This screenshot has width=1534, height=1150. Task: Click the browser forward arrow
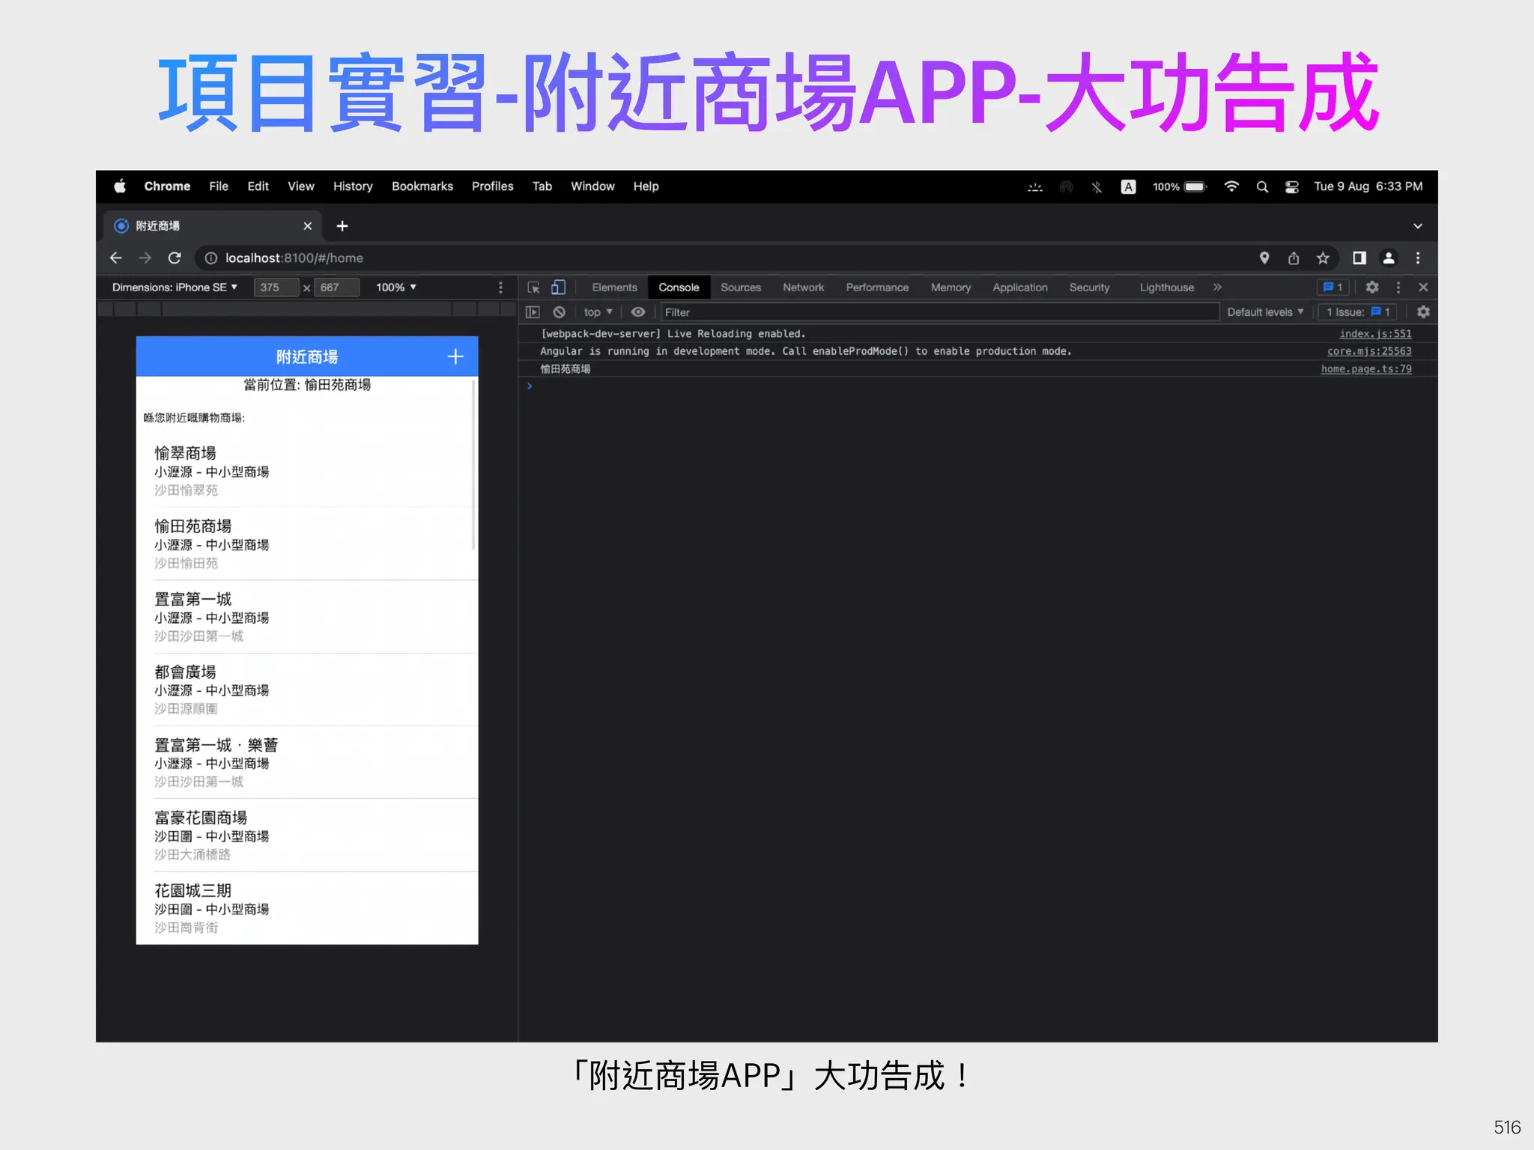pos(145,258)
